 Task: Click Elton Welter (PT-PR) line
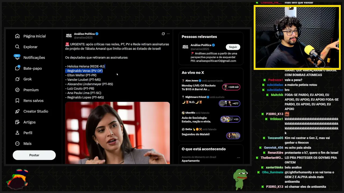(81, 75)
